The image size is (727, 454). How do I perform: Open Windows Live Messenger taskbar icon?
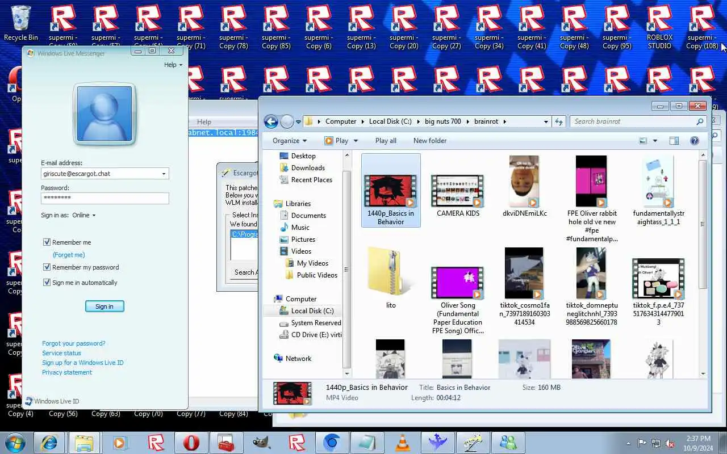point(508,443)
